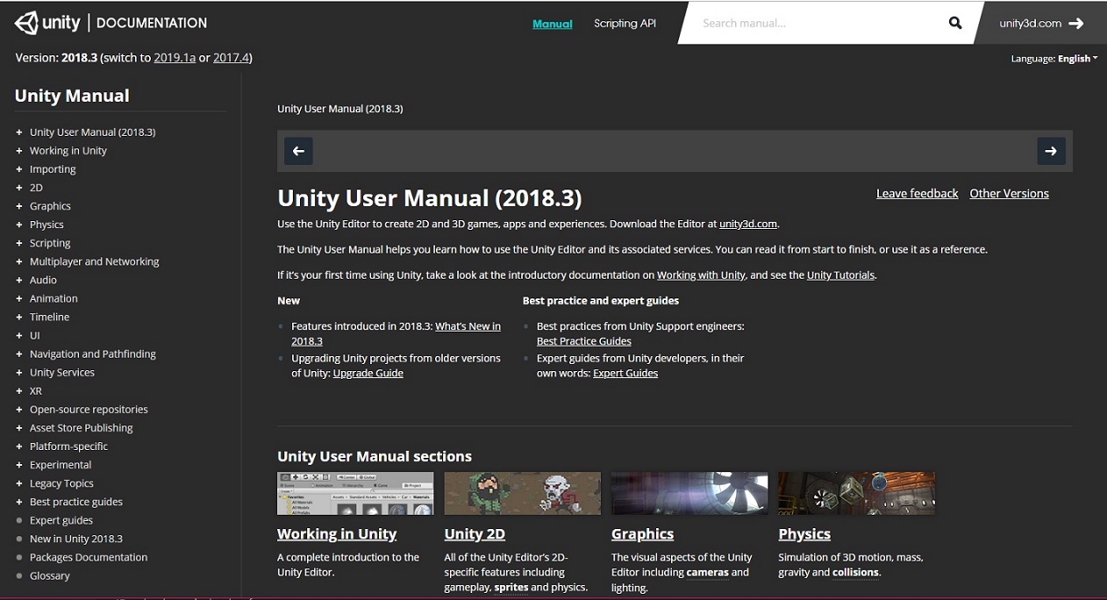Click the Unity 2D section thumbnail

[522, 492]
